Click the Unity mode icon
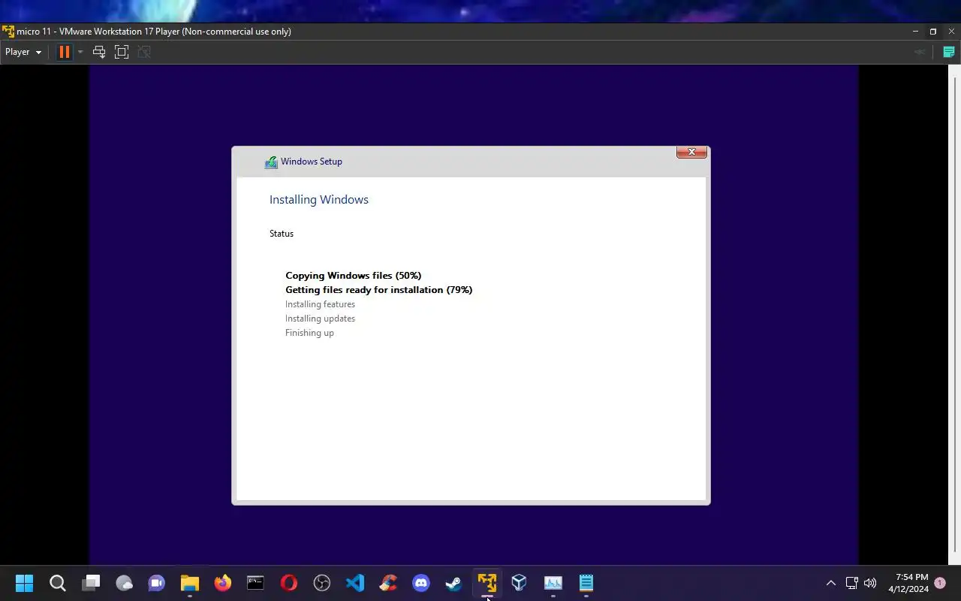This screenshot has height=601, width=961. (144, 52)
